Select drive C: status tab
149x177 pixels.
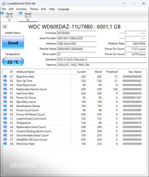coord(9,17)
